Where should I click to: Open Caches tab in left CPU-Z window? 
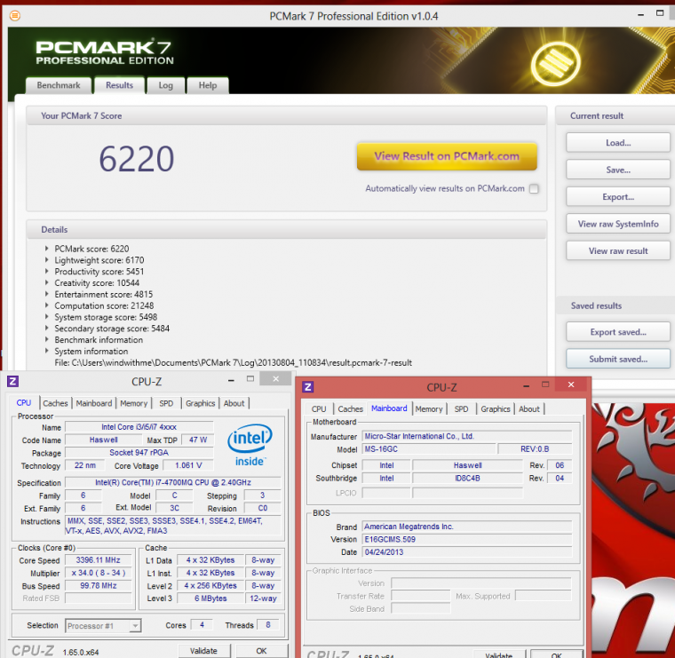[56, 403]
